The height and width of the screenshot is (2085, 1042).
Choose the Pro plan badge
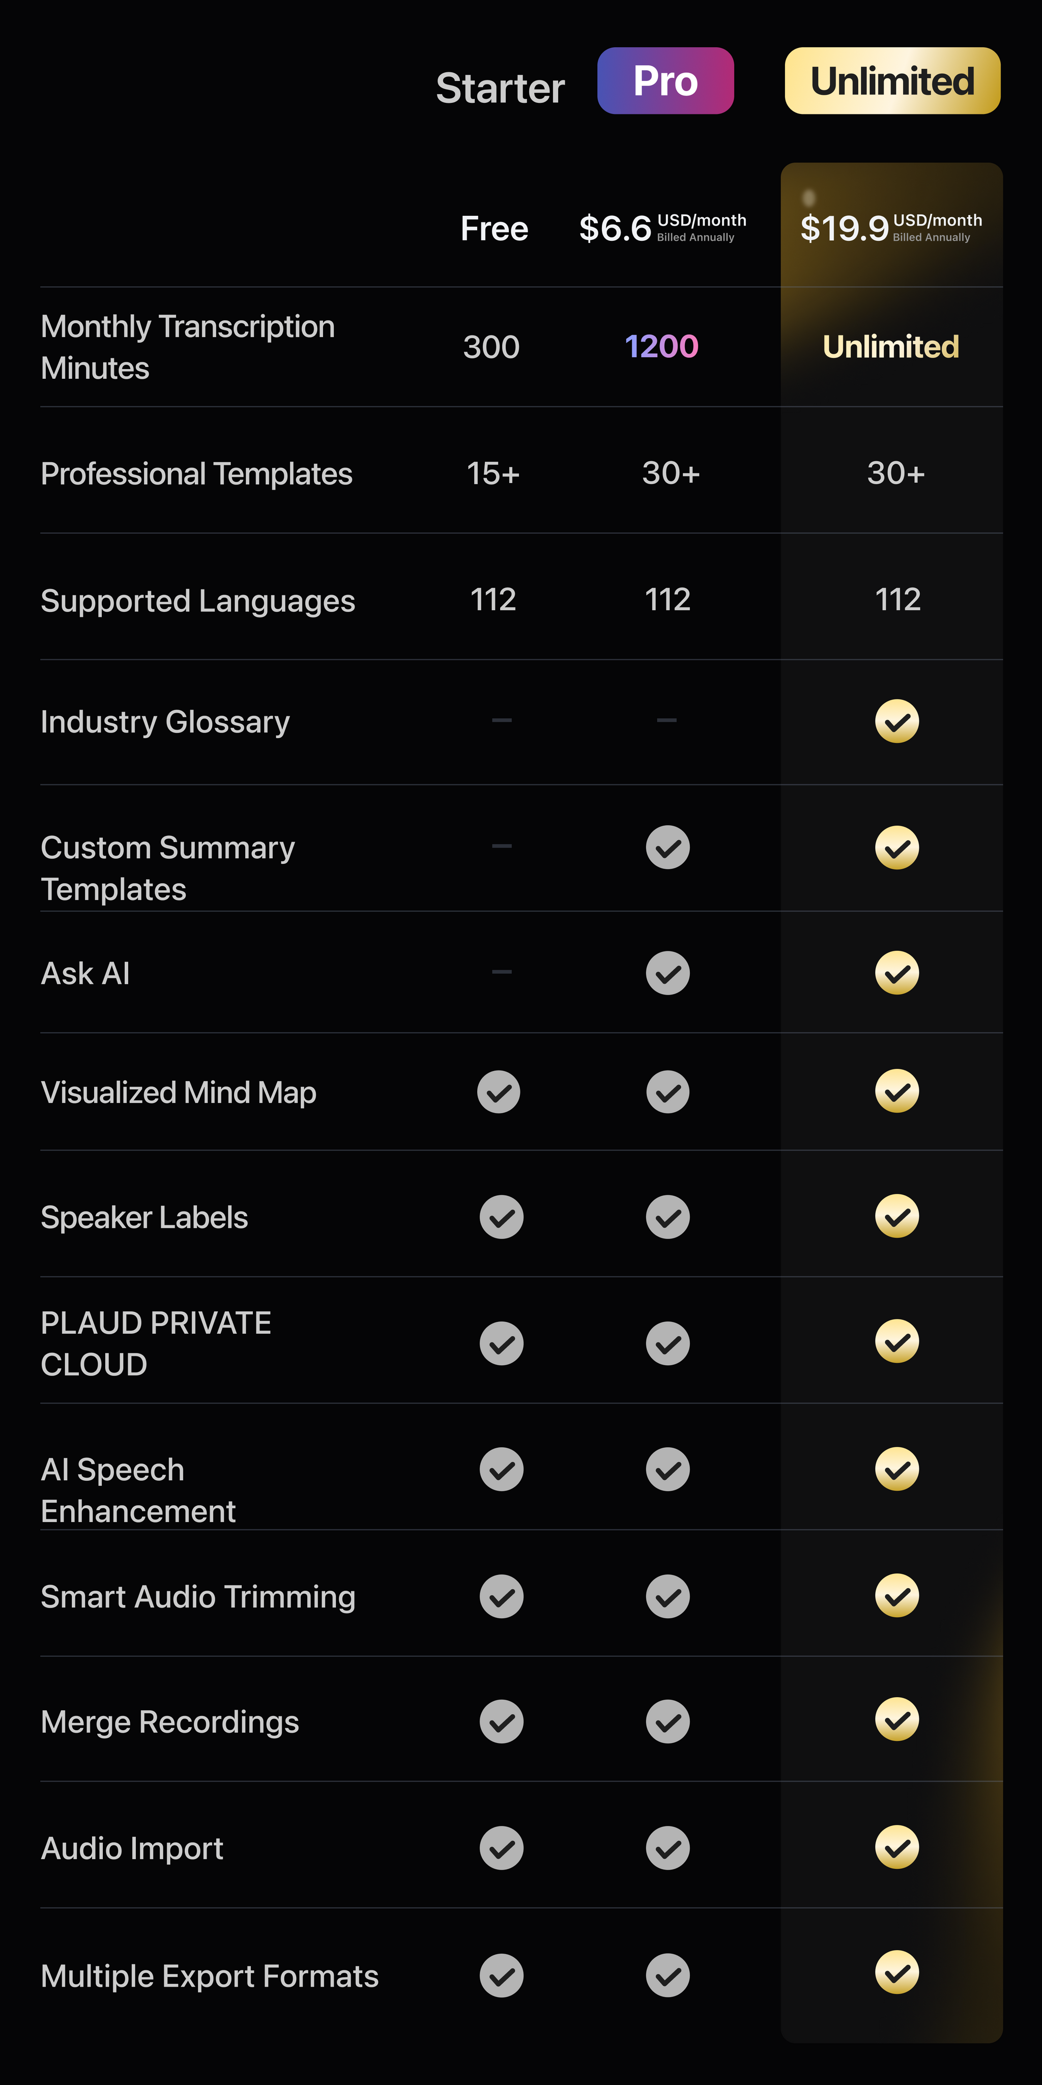click(665, 81)
